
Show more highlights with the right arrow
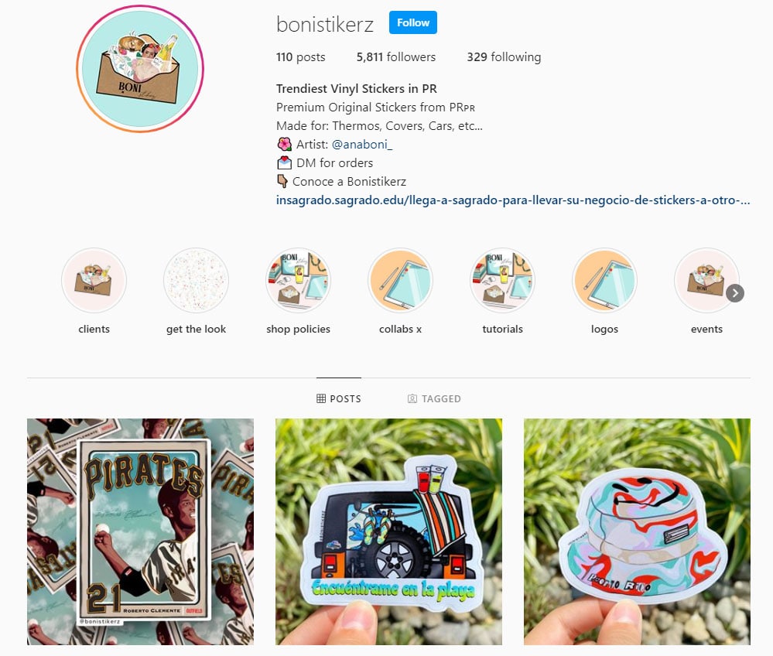735,293
